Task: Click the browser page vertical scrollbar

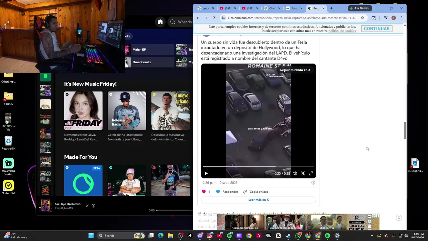Action: click(405, 131)
